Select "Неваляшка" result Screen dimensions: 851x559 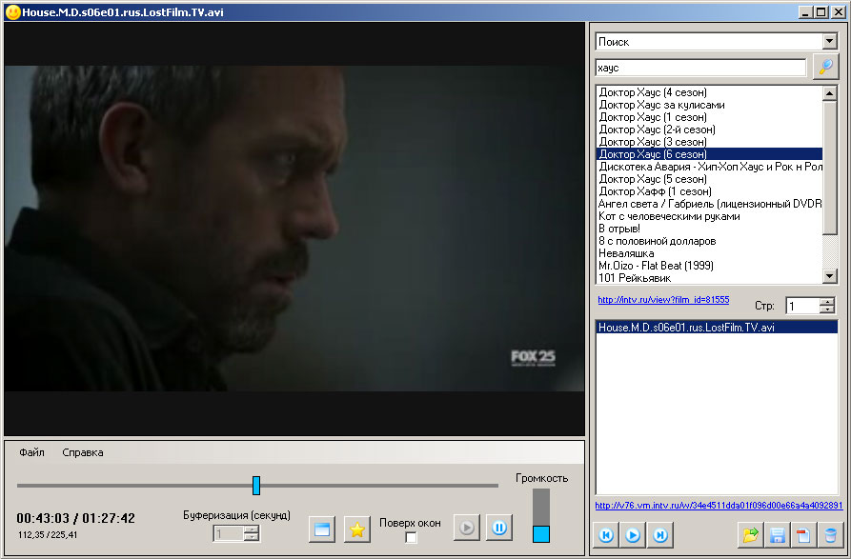(x=709, y=253)
